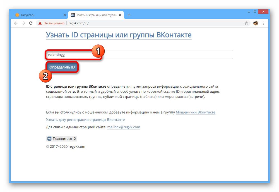Click the browser forward arrow
The height and width of the screenshot is (192, 279).
pos(23,23)
